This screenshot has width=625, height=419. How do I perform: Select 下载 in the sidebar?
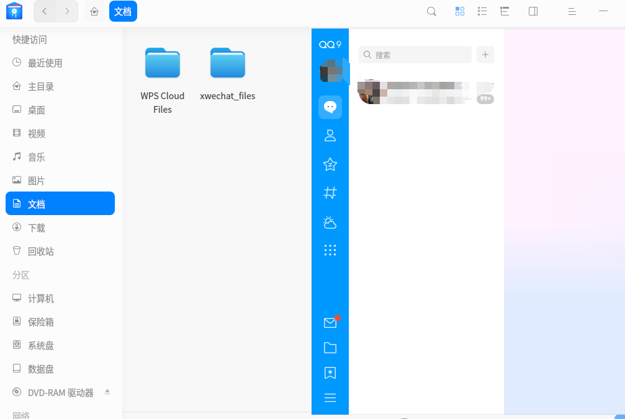pyautogui.click(x=60, y=227)
